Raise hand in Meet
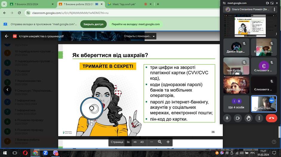Viewport: 281px width, 157px height. click(x=248, y=118)
